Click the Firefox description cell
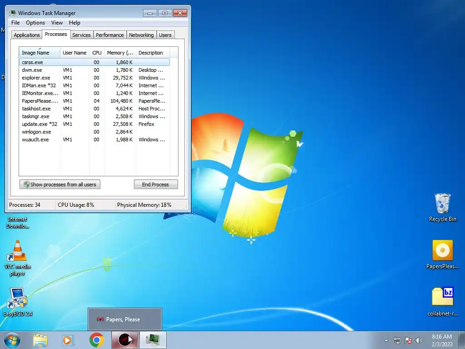The image size is (465, 349). [146, 124]
